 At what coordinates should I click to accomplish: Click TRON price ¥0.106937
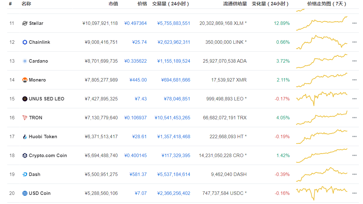tap(135, 118)
